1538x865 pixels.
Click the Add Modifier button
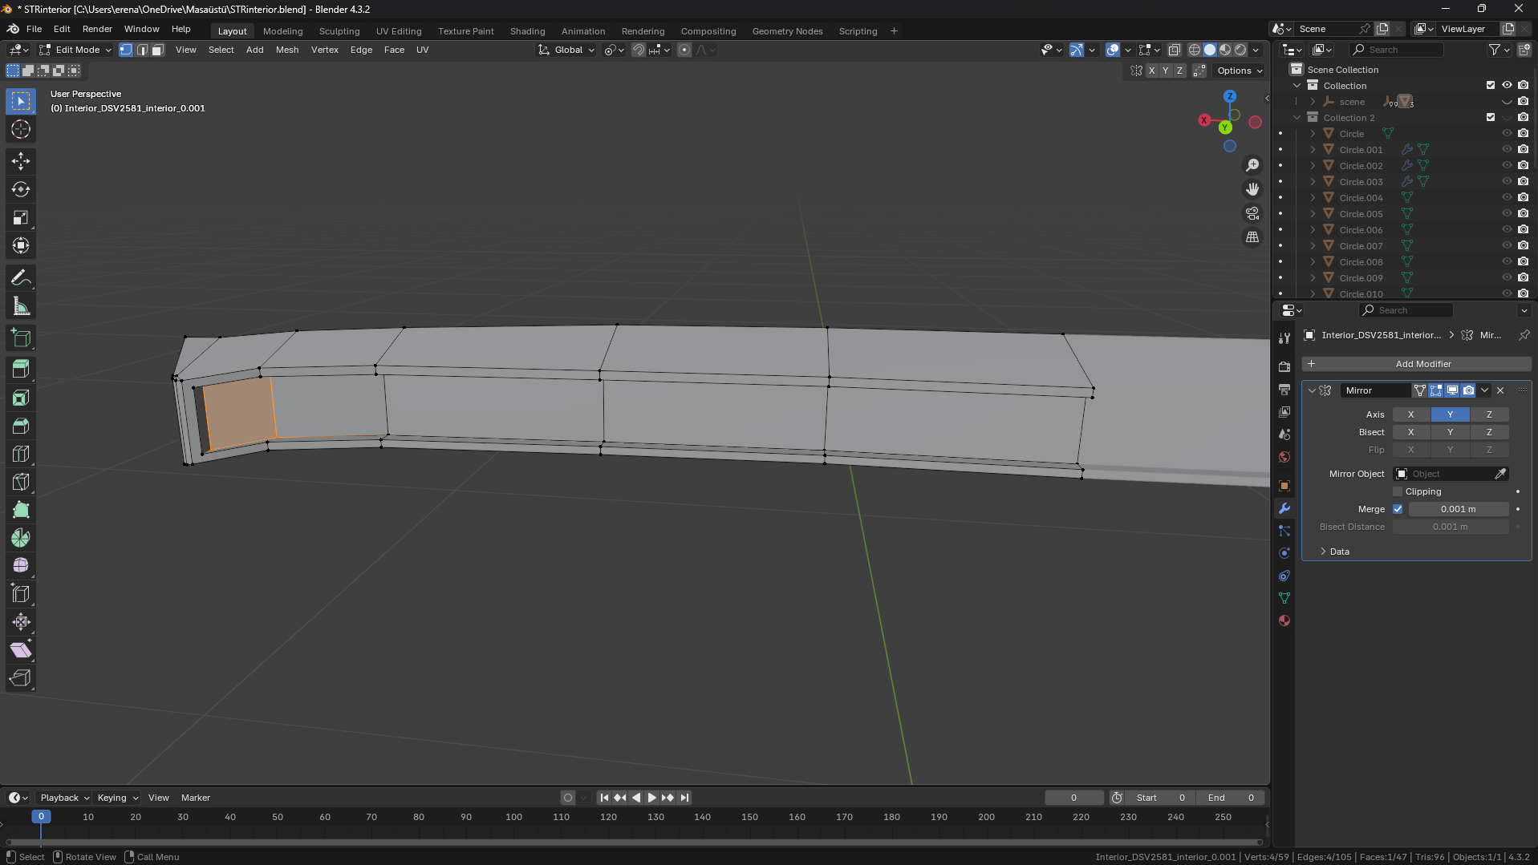[x=1416, y=364]
